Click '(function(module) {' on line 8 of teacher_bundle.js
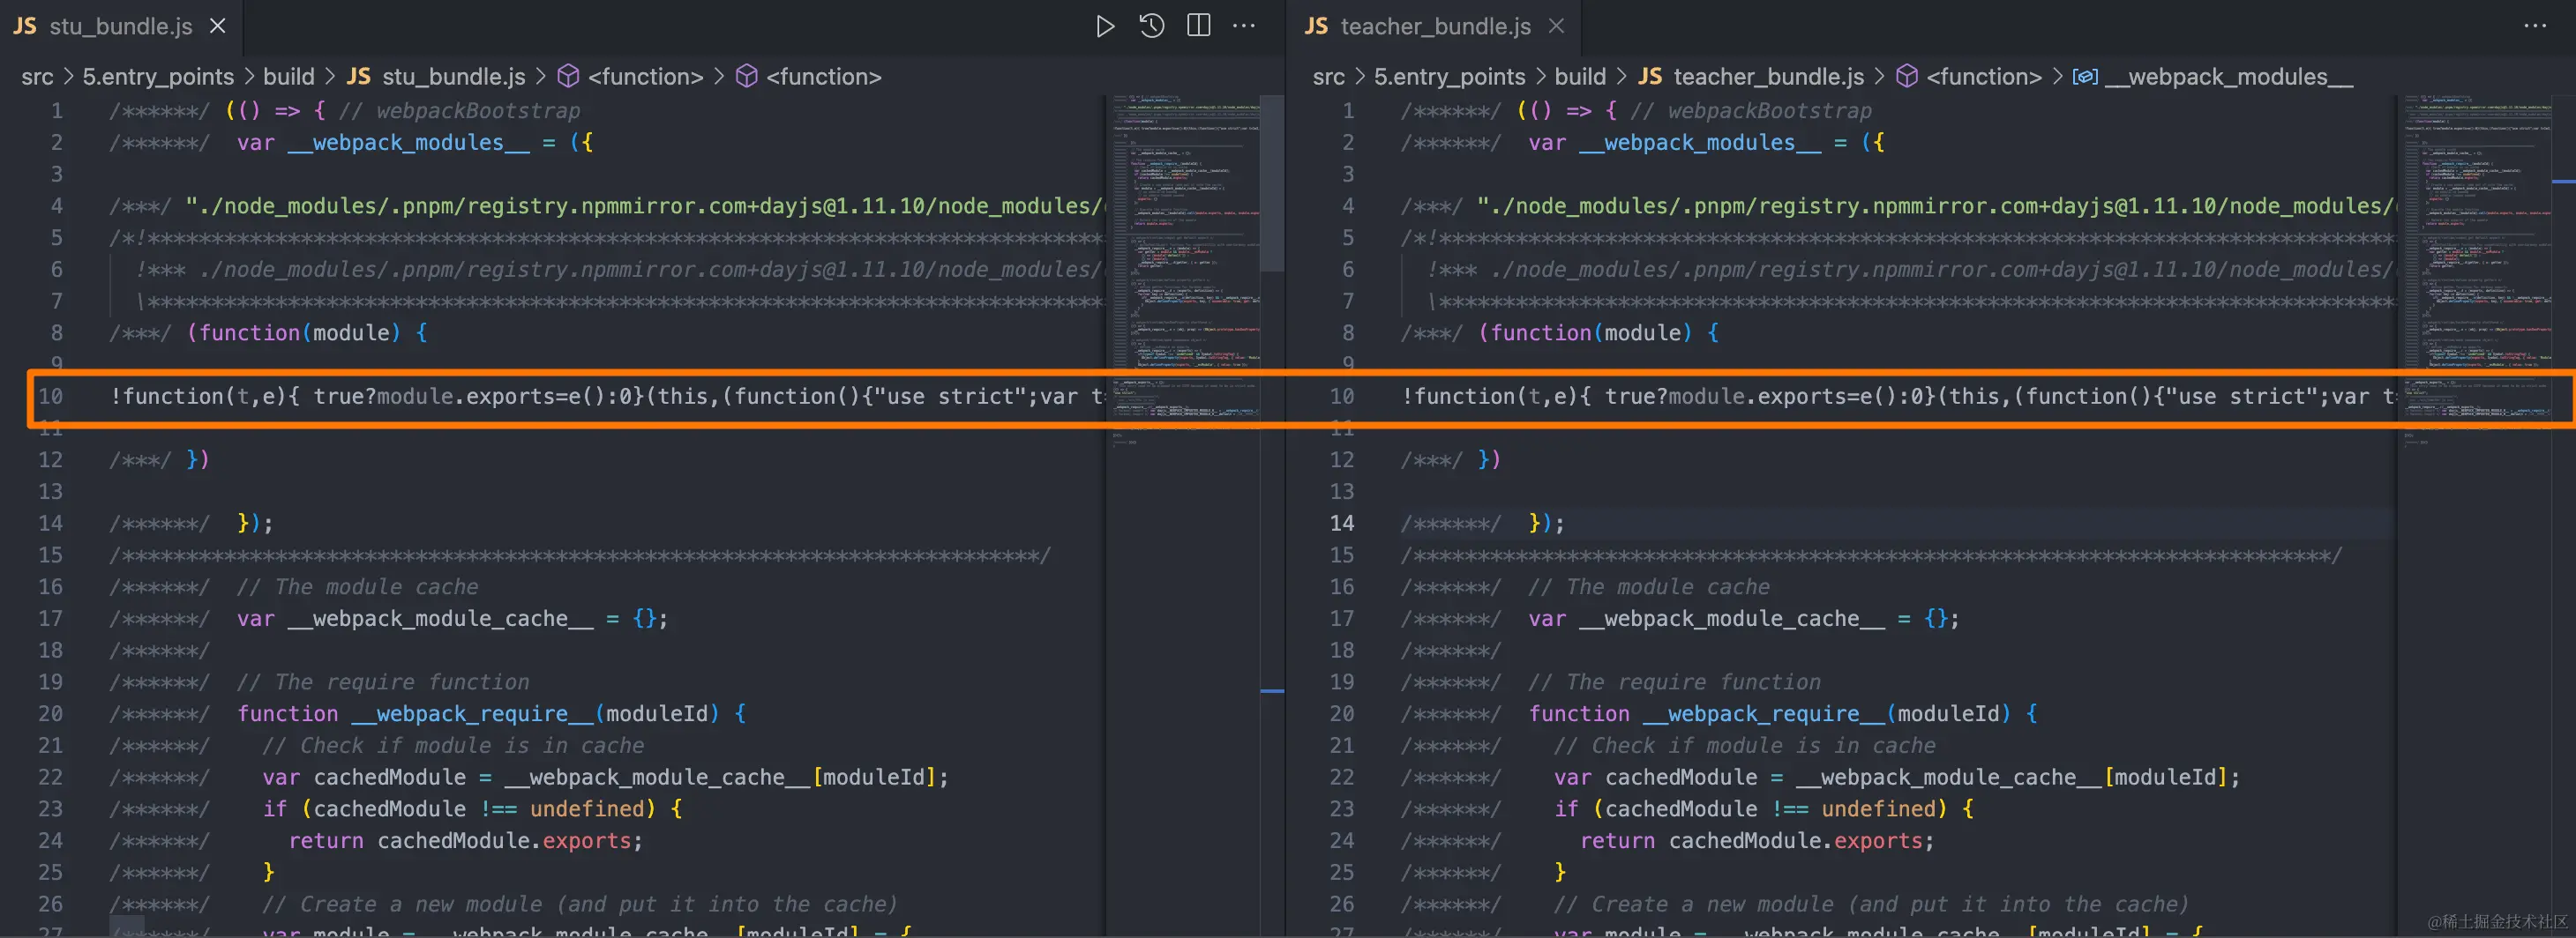The width and height of the screenshot is (2576, 938). 1599,332
